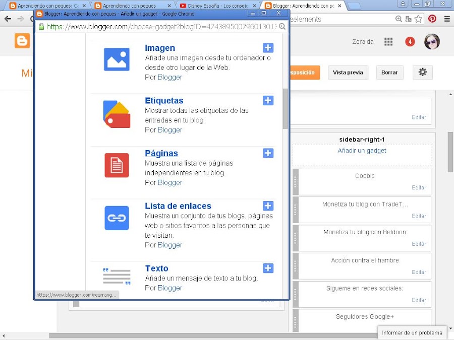Switch to first Aprendiendo con peques tab
Image resolution: width=454 pixels, height=340 pixels.
tap(48, 6)
